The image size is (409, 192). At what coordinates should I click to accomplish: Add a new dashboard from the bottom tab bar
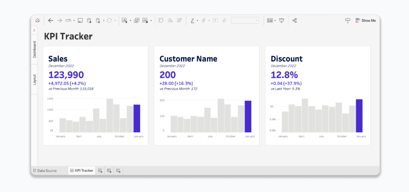109,170
